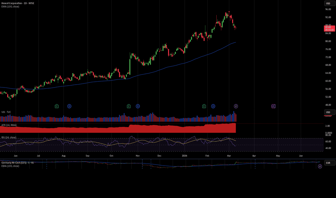Viewport: 336px width, 198px height.
Task: Select the RSI (14, close) indicator legend
Action: click(x=9, y=138)
